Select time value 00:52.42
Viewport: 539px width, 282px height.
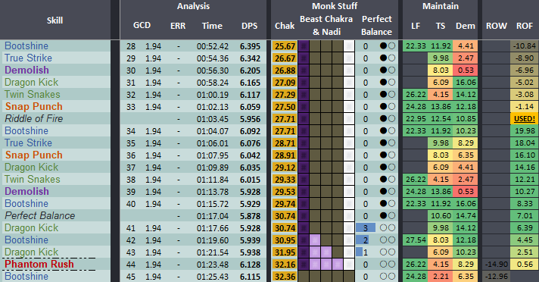213,46
